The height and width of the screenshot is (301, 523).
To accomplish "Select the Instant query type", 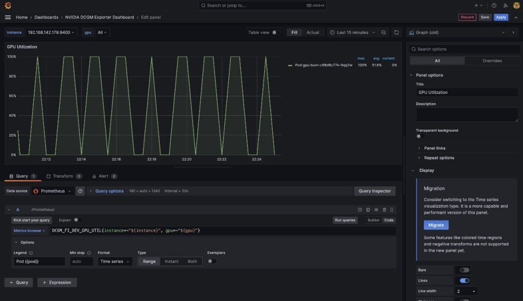I will pos(172,261).
